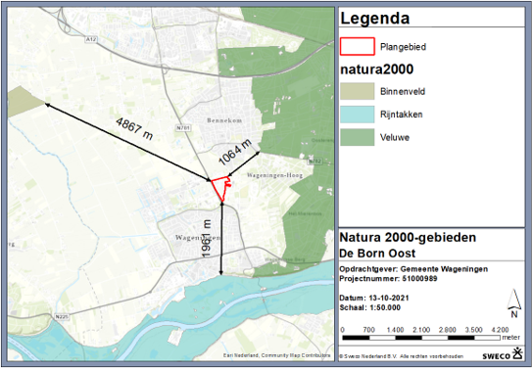Image resolution: width=532 pixels, height=371 pixels.
Task: Select the 'Veluwe' legend label
Action: (395, 137)
